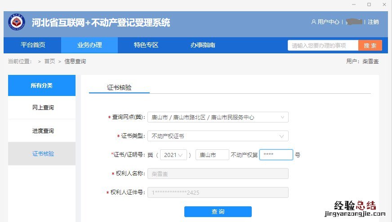Open 特色专区 navigation tab

coord(146,45)
